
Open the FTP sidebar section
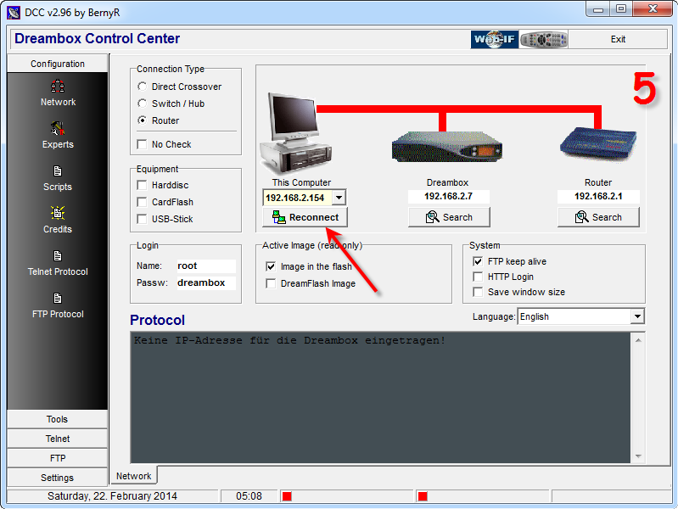[x=57, y=458]
